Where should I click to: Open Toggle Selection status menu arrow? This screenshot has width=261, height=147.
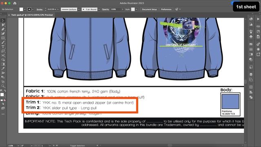[x=97, y=146]
